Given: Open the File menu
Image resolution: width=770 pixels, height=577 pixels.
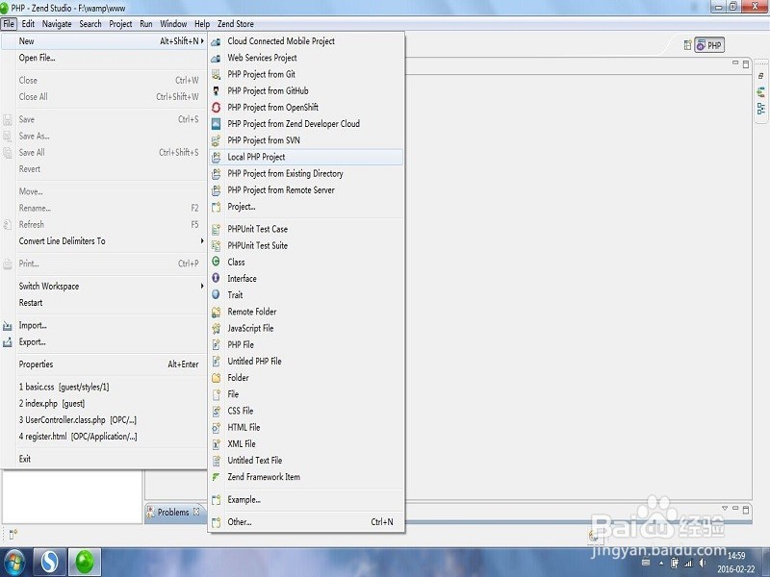Looking at the screenshot, I should [x=9, y=23].
